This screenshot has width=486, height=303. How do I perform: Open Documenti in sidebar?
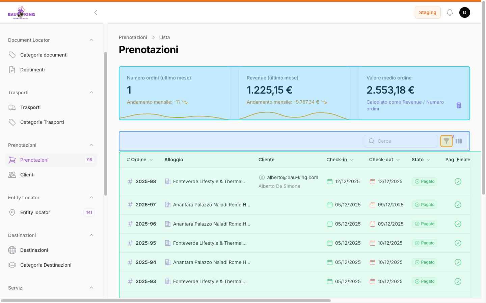point(51,70)
